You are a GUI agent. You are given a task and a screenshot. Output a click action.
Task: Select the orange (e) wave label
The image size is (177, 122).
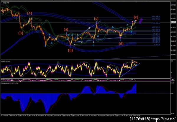(136, 17)
